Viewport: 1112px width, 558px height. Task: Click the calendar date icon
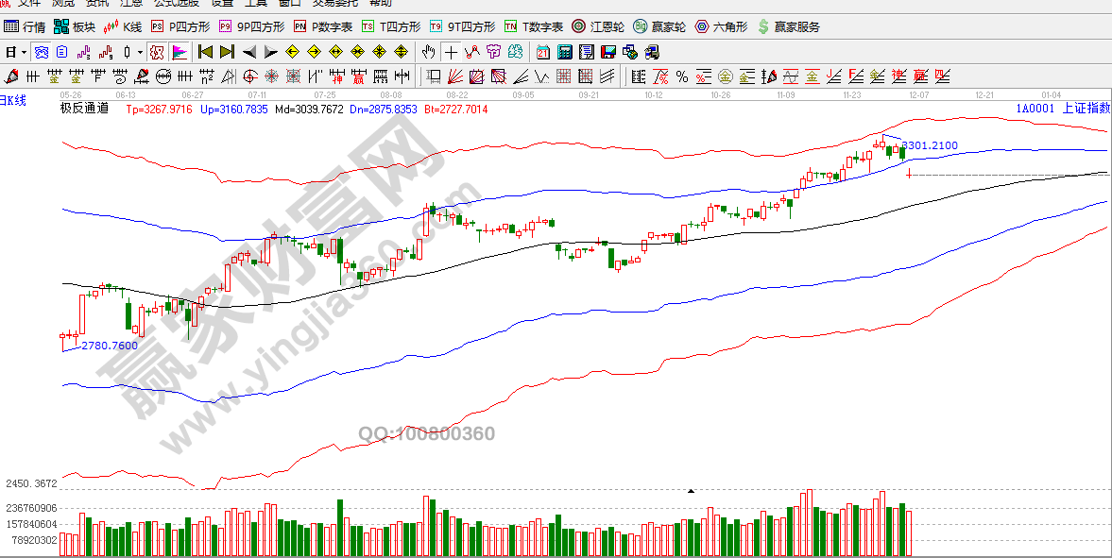542,51
